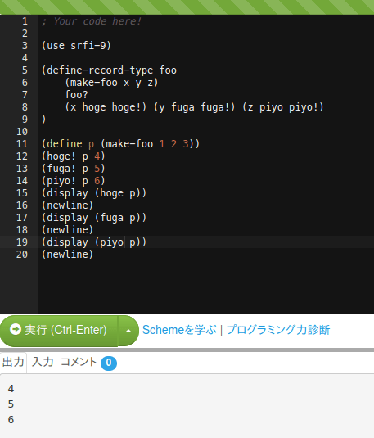
Task: Open the Schemeを学ぶ link
Action: coord(179,330)
